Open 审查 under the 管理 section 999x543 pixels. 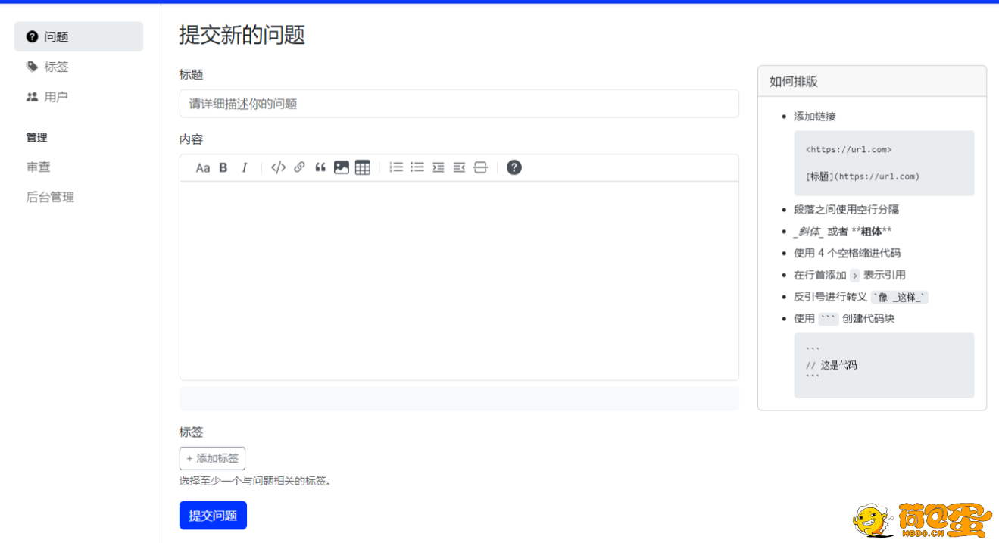[x=39, y=167]
